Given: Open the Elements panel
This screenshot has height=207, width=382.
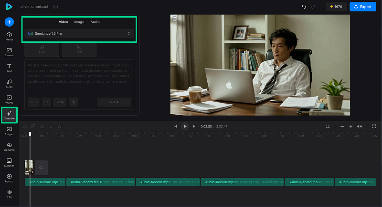Looking at the screenshot, I should pyautogui.click(x=9, y=147).
